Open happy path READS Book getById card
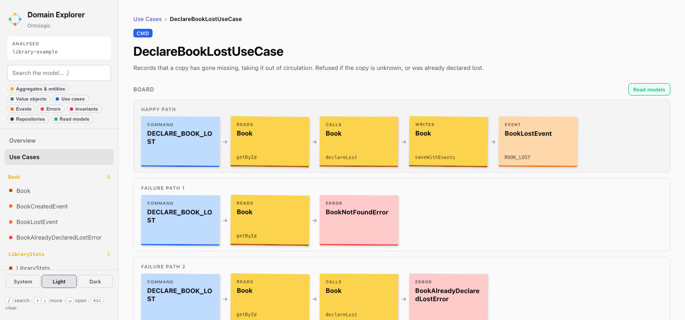This screenshot has height=320, width=685. pyautogui.click(x=270, y=141)
